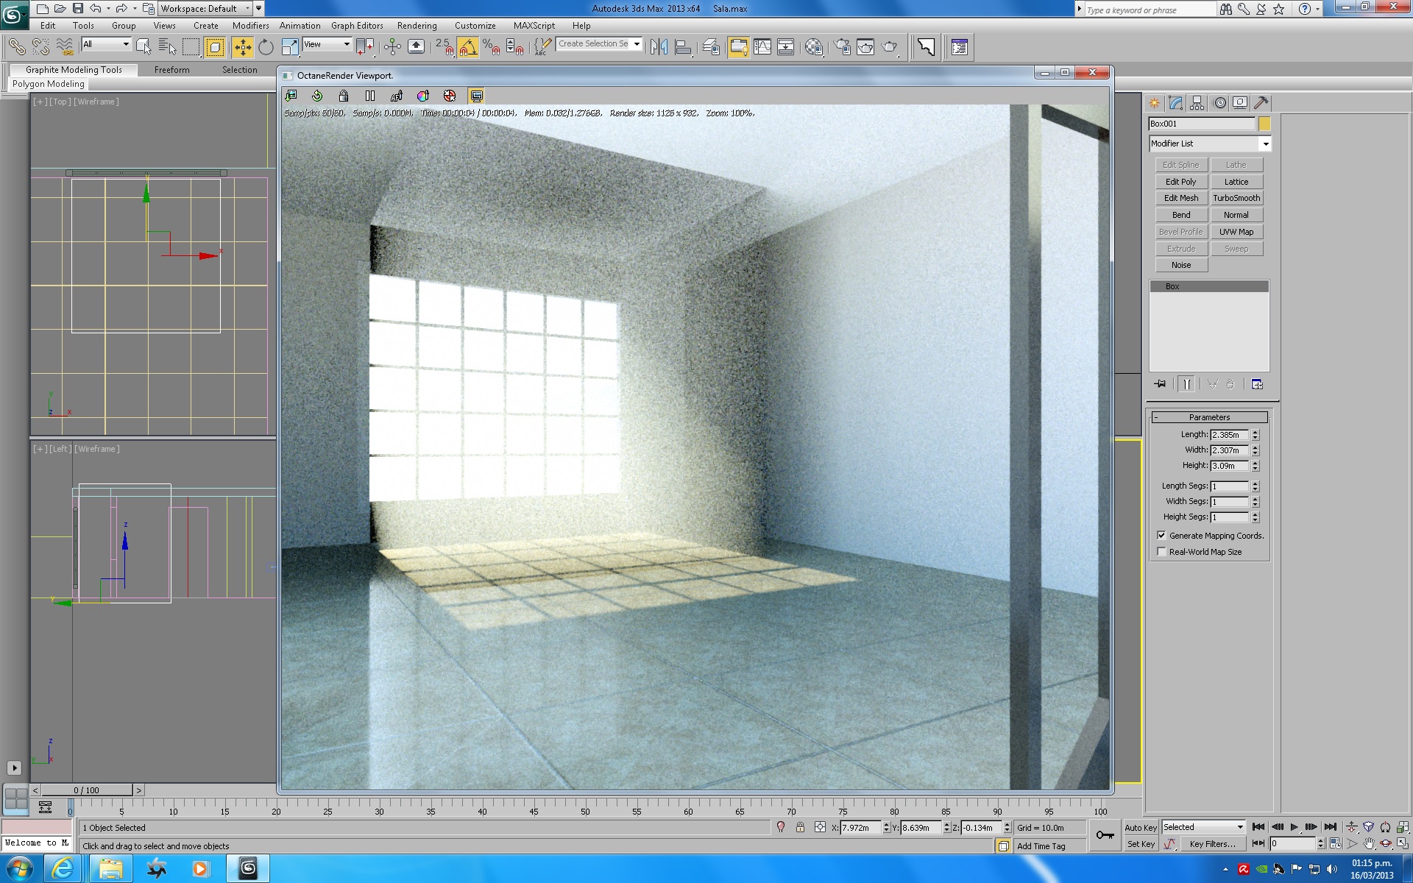Image resolution: width=1413 pixels, height=883 pixels.
Task: Open the Rendering menu
Action: 417,26
